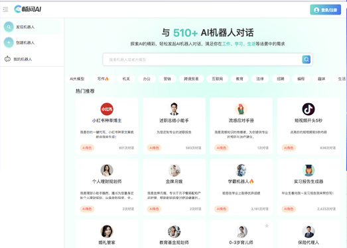The height and width of the screenshot is (248, 347).
Task: Click AI角色 tag on 个人理财规划师 card
Action: point(87,209)
